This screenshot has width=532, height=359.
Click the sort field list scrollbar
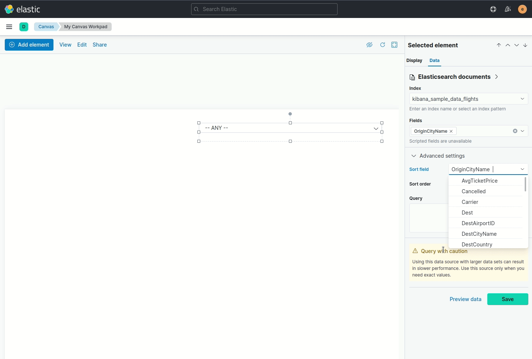pos(525,184)
